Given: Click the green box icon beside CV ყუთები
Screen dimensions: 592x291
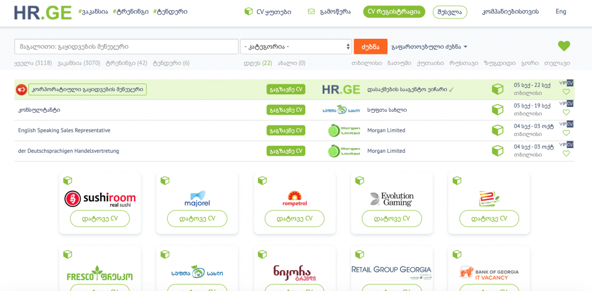Looking at the screenshot, I should (x=249, y=12).
